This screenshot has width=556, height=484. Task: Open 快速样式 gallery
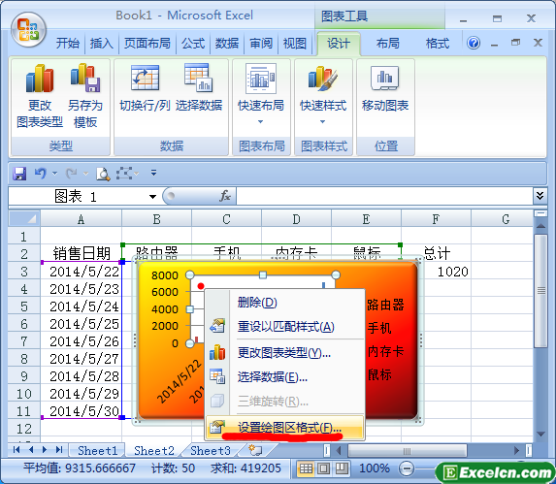pyautogui.click(x=323, y=94)
